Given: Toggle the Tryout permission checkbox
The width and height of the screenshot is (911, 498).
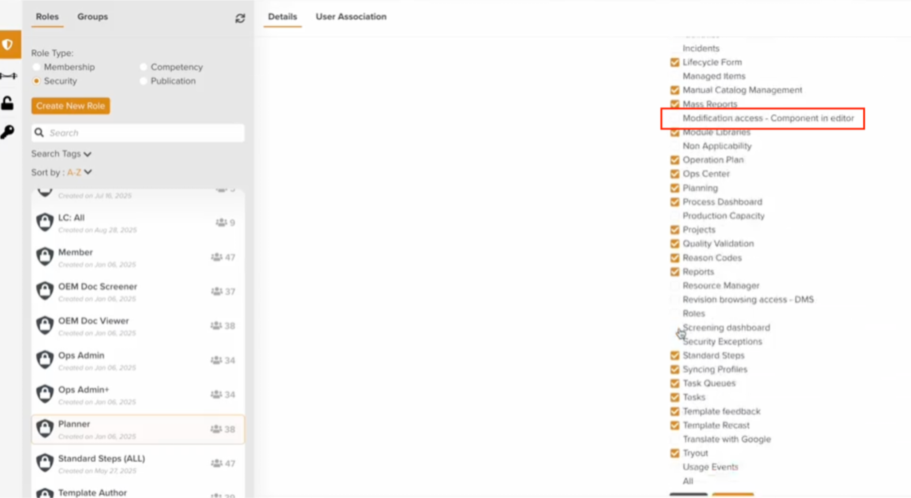Looking at the screenshot, I should 675,453.
